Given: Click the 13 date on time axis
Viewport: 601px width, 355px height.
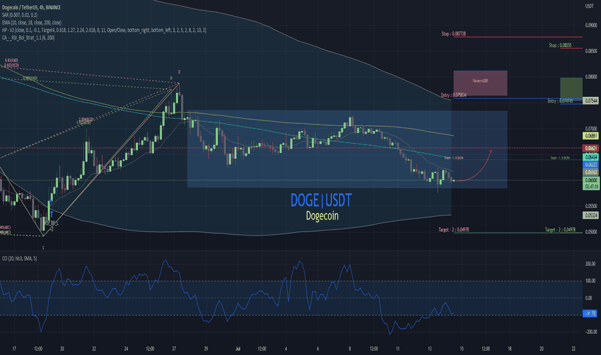Looking at the screenshot, I should pyautogui.click(x=429, y=349).
